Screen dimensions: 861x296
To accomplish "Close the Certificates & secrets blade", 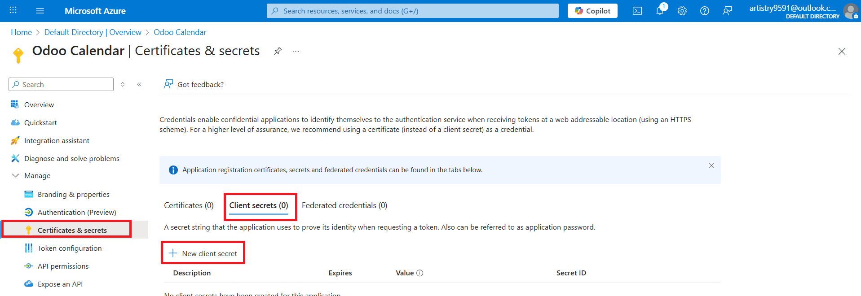I will pos(842,51).
